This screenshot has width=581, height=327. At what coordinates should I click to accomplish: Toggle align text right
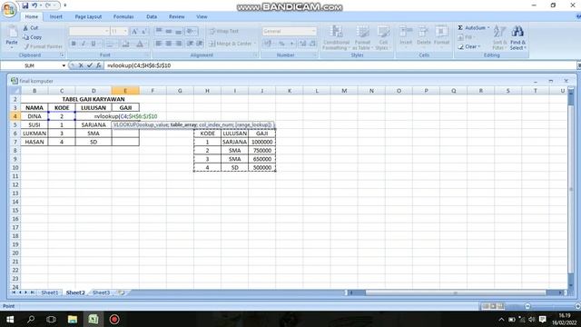click(x=179, y=44)
